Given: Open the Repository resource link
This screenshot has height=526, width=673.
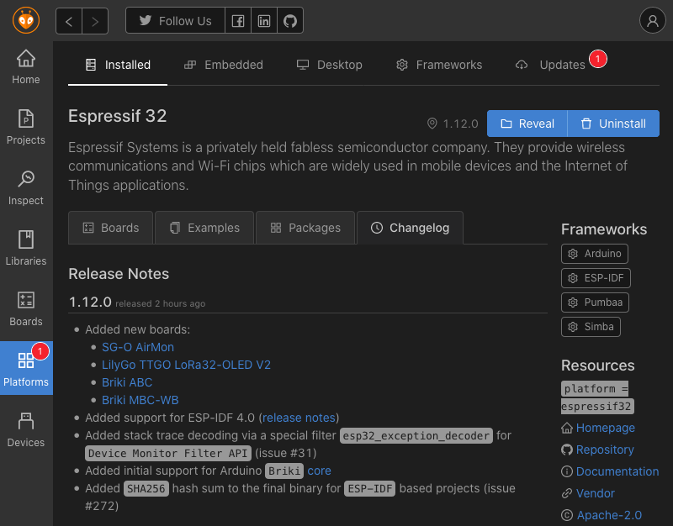Looking at the screenshot, I should 605,450.
